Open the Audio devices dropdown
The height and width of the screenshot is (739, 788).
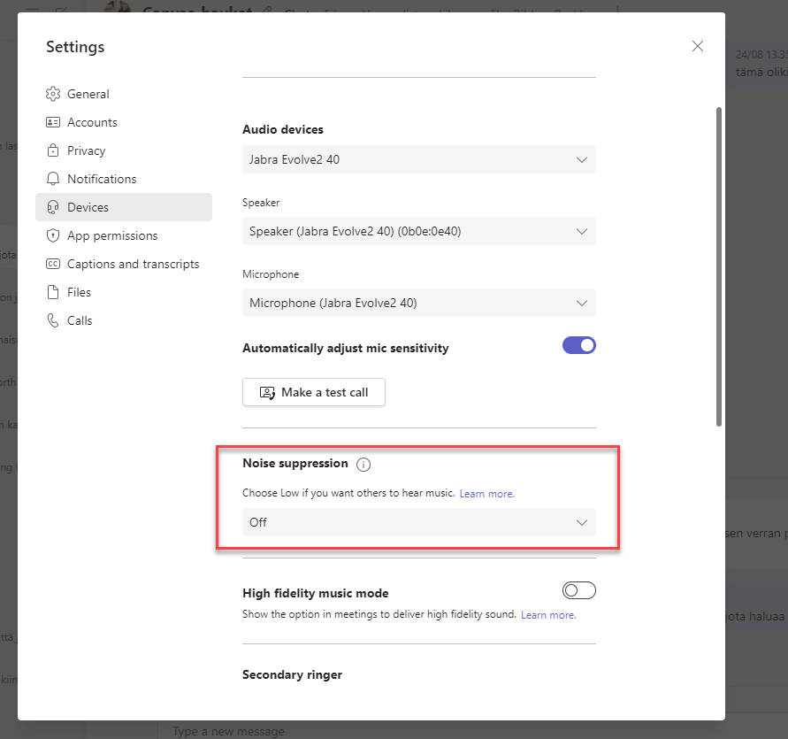pos(418,159)
